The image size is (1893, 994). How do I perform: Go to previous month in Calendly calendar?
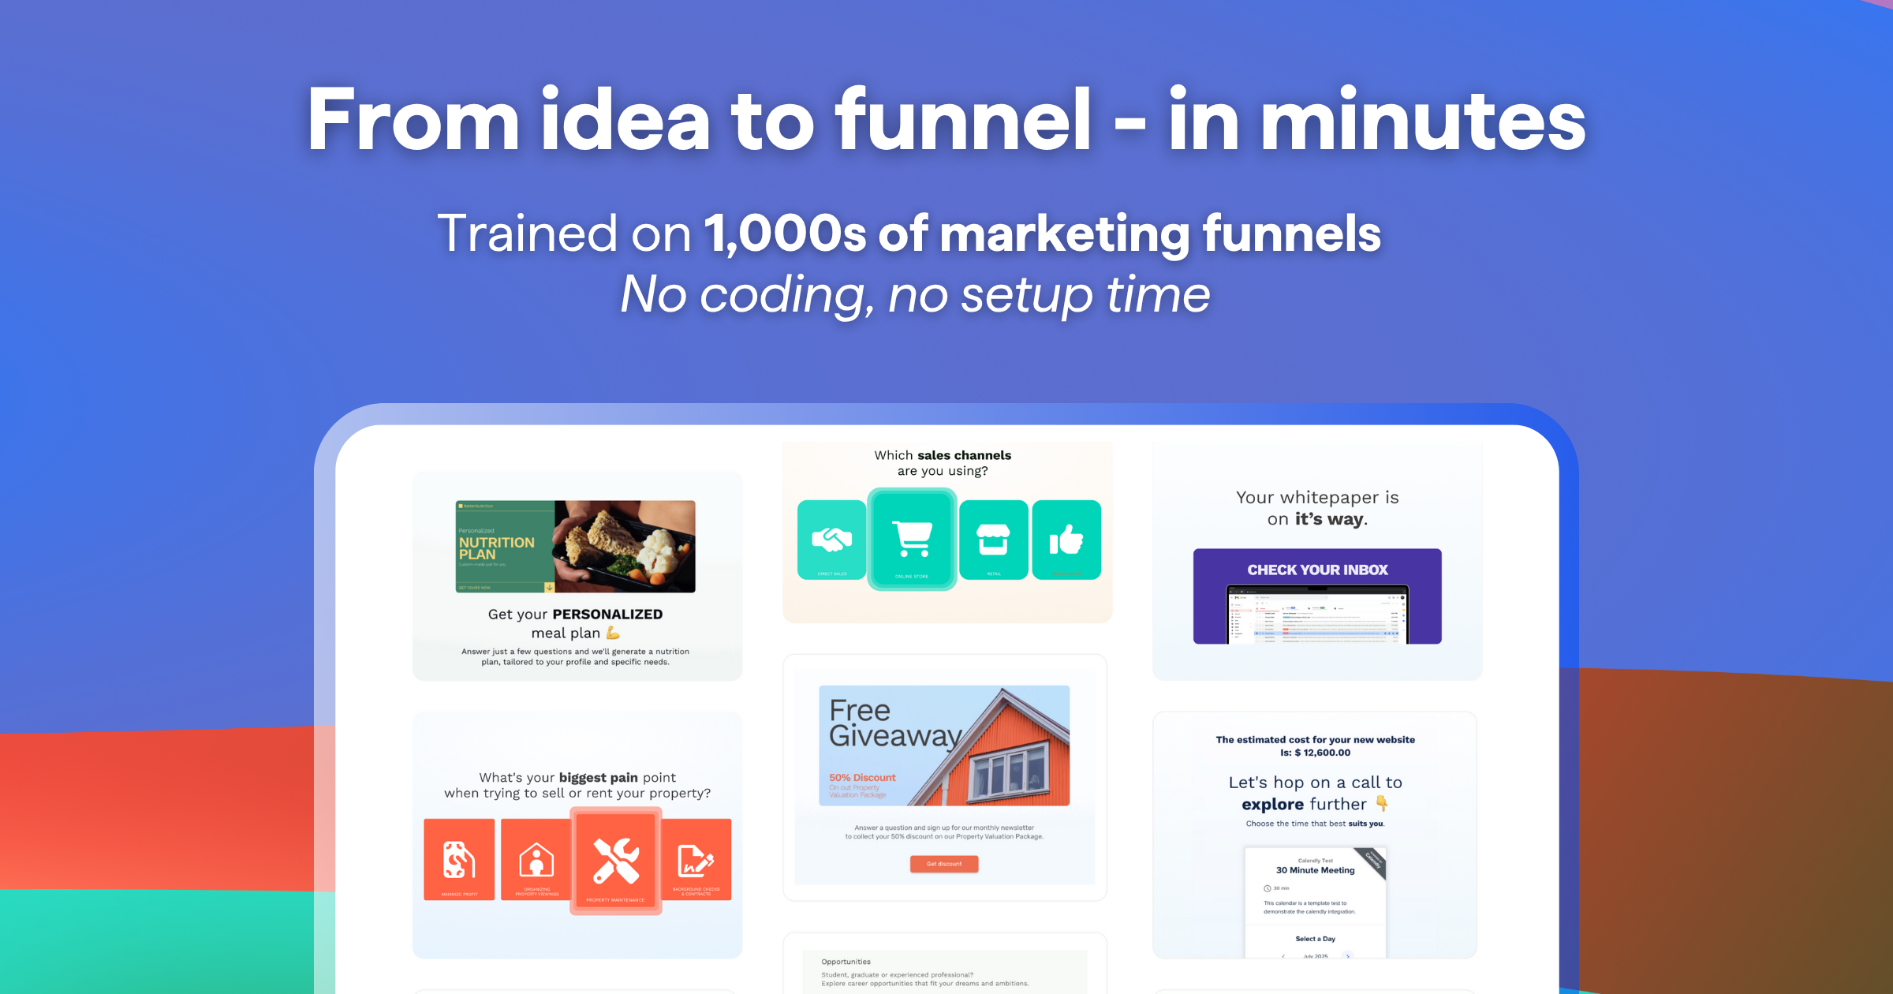point(1283,956)
